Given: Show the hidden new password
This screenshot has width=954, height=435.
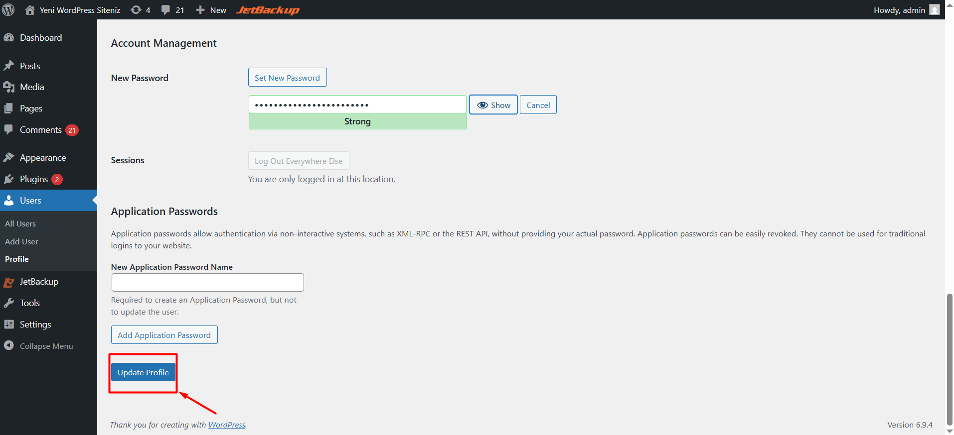Looking at the screenshot, I should coord(493,105).
